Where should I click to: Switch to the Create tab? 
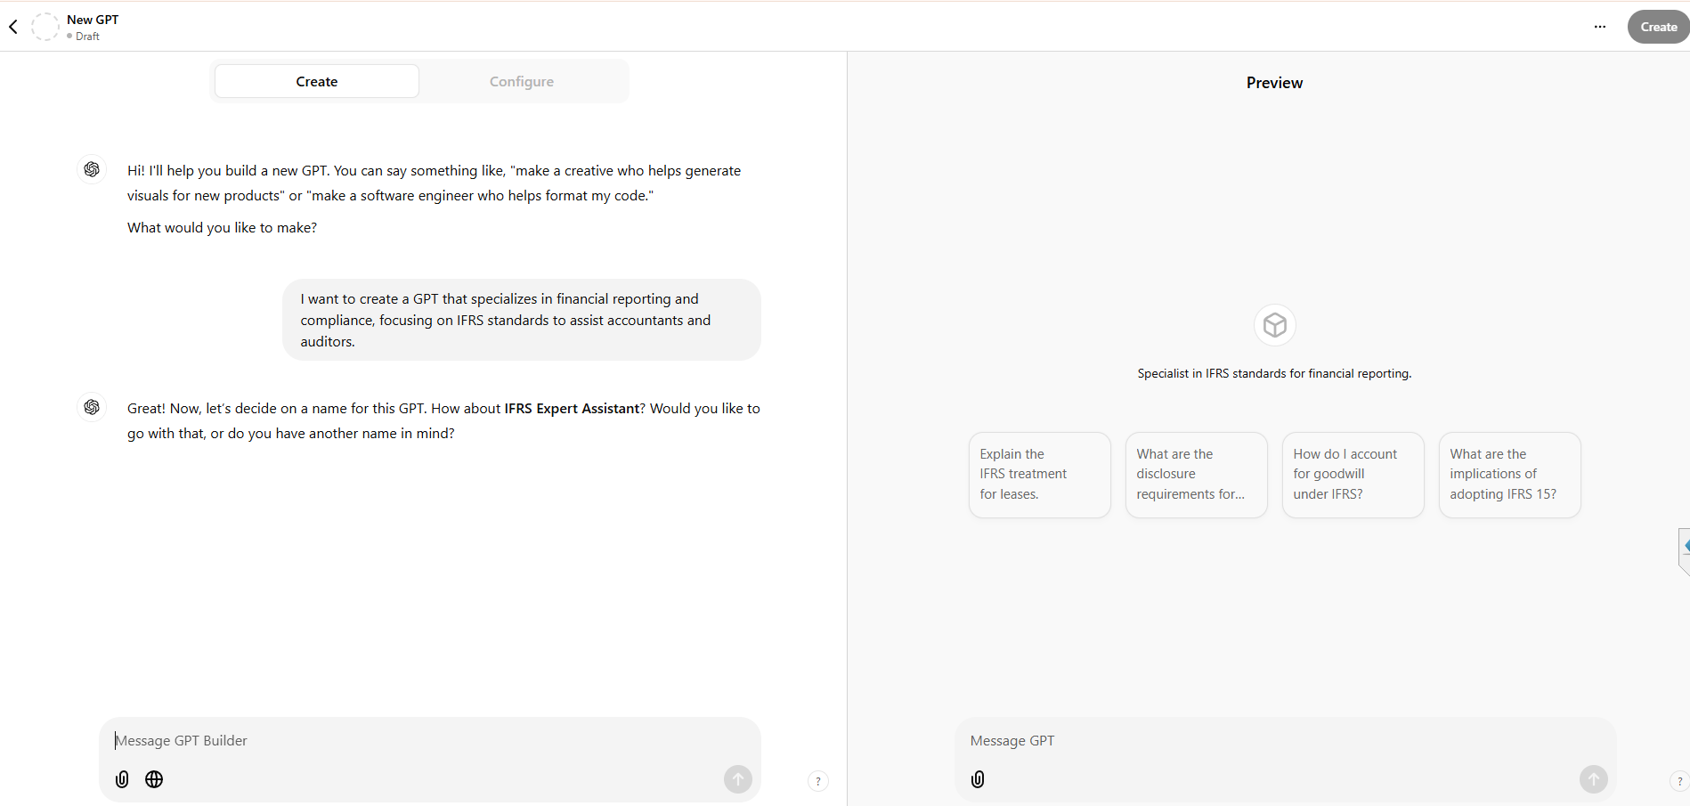(316, 81)
